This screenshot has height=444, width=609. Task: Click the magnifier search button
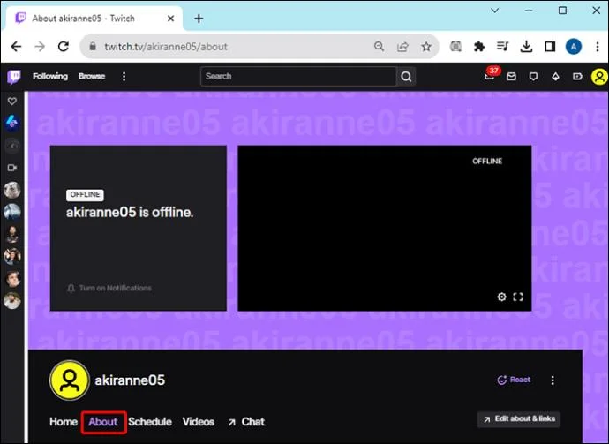click(x=406, y=77)
